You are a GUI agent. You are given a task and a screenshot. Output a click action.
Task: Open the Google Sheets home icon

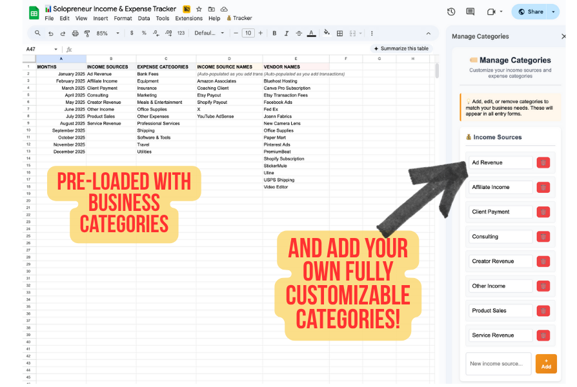coord(34,14)
